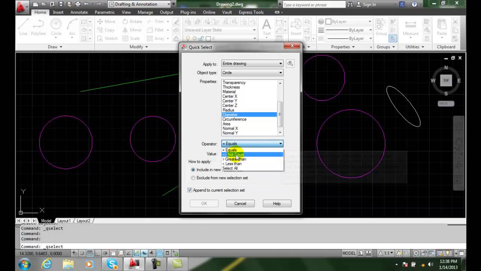Collapse the Operator dropdown showing Equals
This screenshot has width=481, height=271.
tap(252, 144)
